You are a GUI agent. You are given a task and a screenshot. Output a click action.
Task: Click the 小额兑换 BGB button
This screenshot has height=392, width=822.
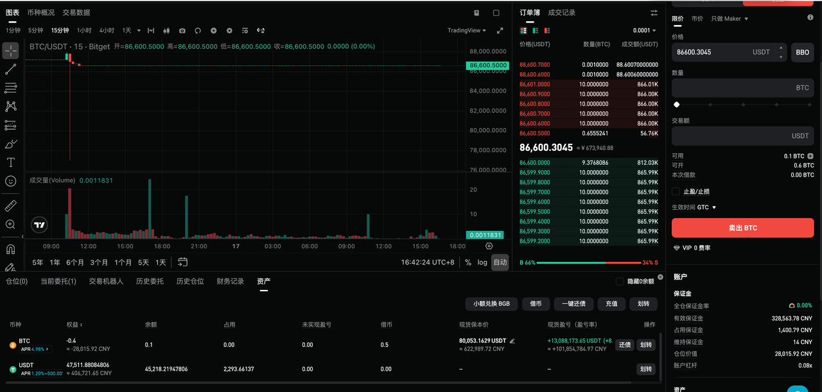click(x=491, y=303)
